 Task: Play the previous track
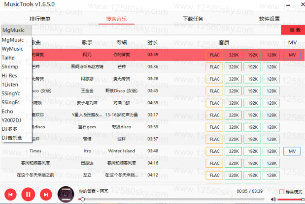tap(10, 194)
